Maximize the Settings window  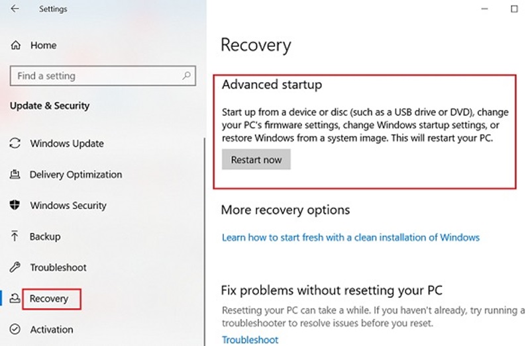click(514, 9)
